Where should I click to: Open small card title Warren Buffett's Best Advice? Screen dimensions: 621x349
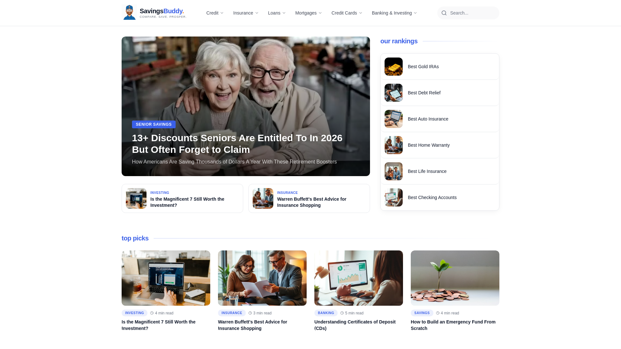(312, 202)
